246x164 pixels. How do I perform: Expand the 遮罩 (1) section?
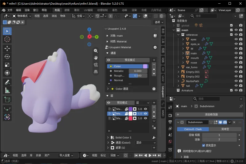tap(108, 148)
